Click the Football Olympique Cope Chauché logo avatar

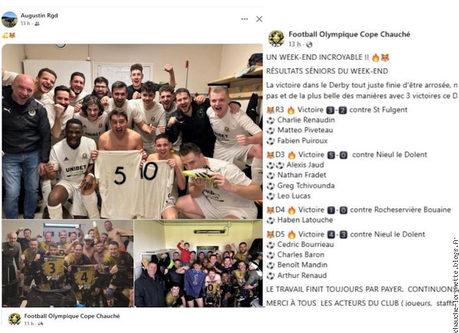276,38
